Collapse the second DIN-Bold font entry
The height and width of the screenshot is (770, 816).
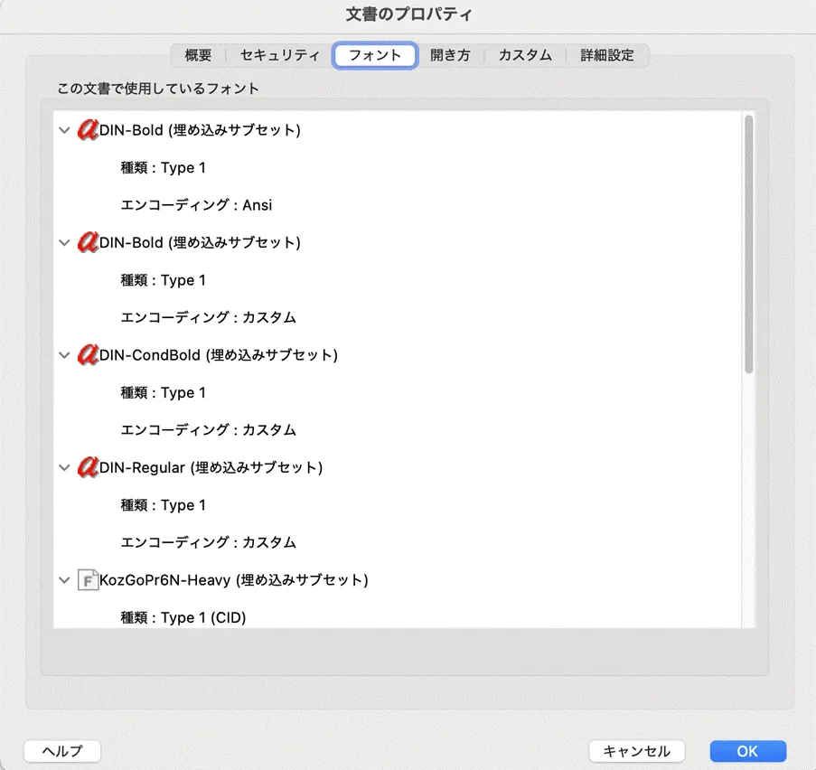point(63,242)
